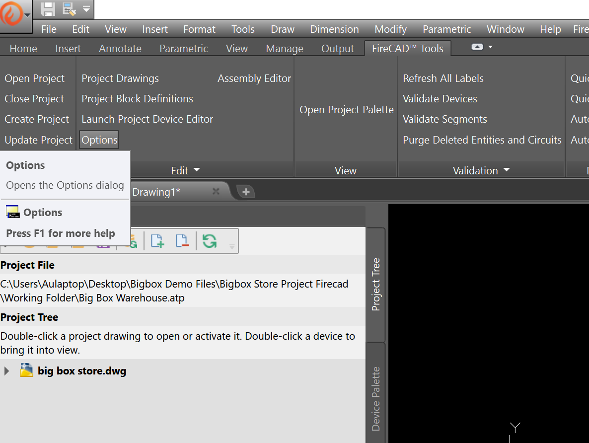Click Update Project
This screenshot has width=589, height=443.
(38, 140)
